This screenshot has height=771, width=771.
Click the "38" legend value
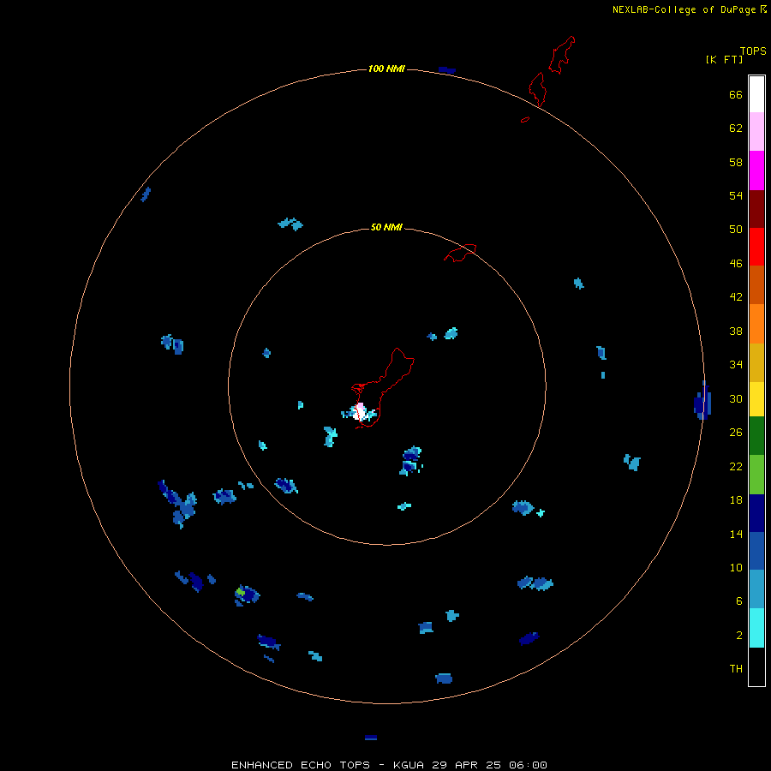click(x=736, y=332)
